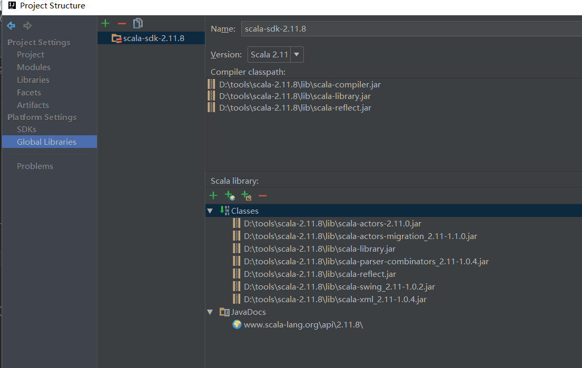Image resolution: width=582 pixels, height=368 pixels.
Task: Click the forward navigation arrow
Action: pos(27,26)
